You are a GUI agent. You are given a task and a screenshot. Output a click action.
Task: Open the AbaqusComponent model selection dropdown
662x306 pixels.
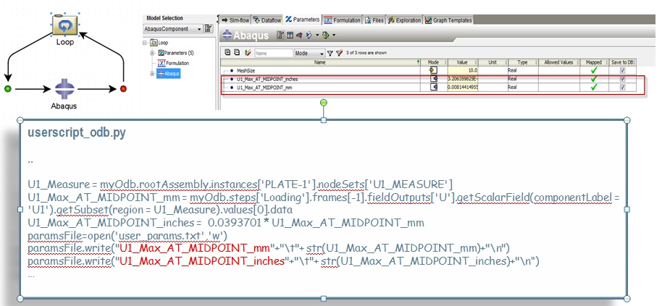tap(172, 29)
